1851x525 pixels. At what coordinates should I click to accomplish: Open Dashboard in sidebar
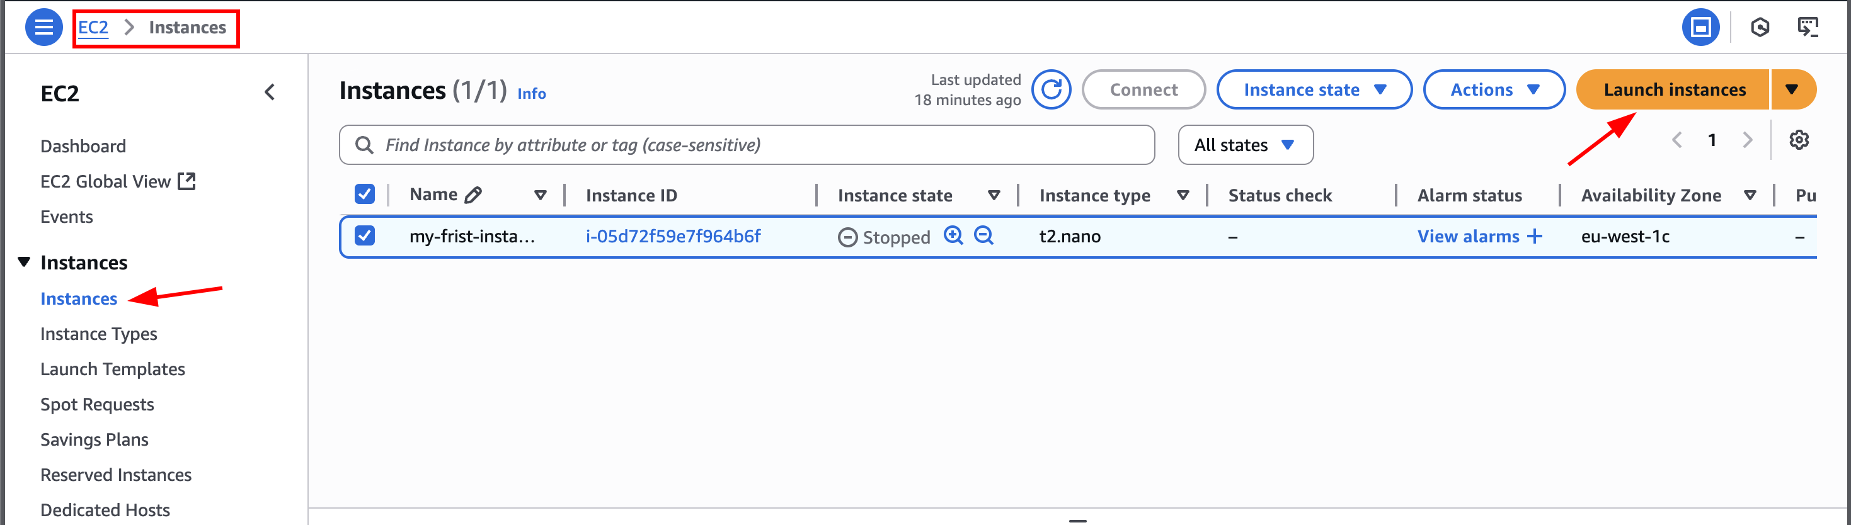pos(83,147)
